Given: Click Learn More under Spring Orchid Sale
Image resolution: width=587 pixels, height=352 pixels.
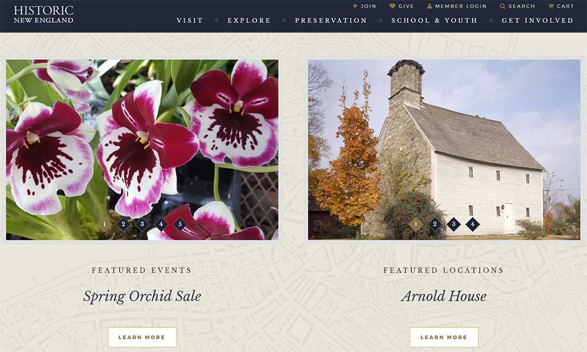Looking at the screenshot, I should 142,337.
